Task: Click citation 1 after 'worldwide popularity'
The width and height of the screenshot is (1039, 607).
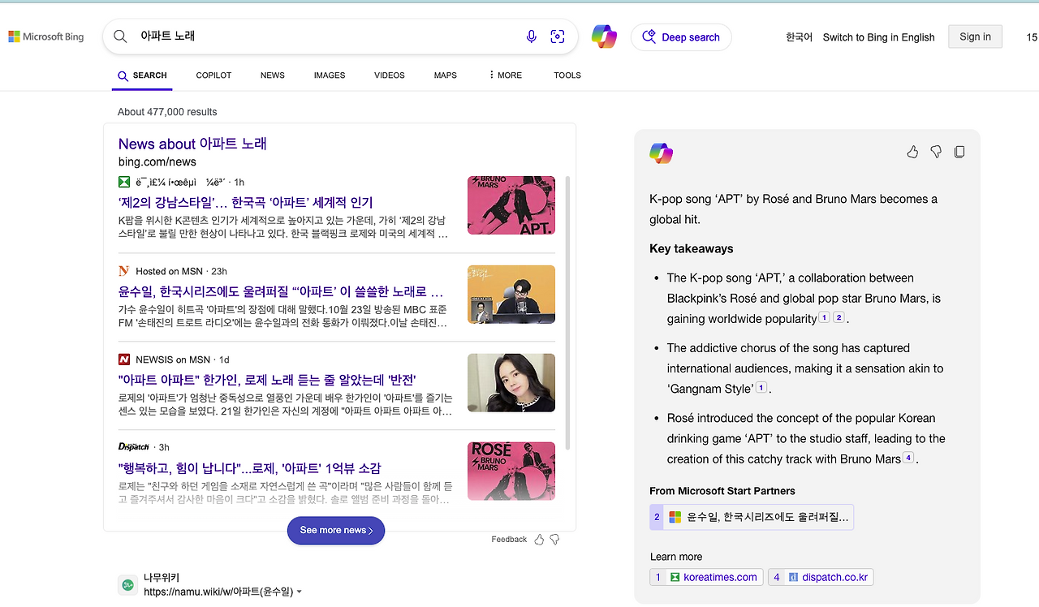Action: pyautogui.click(x=824, y=317)
